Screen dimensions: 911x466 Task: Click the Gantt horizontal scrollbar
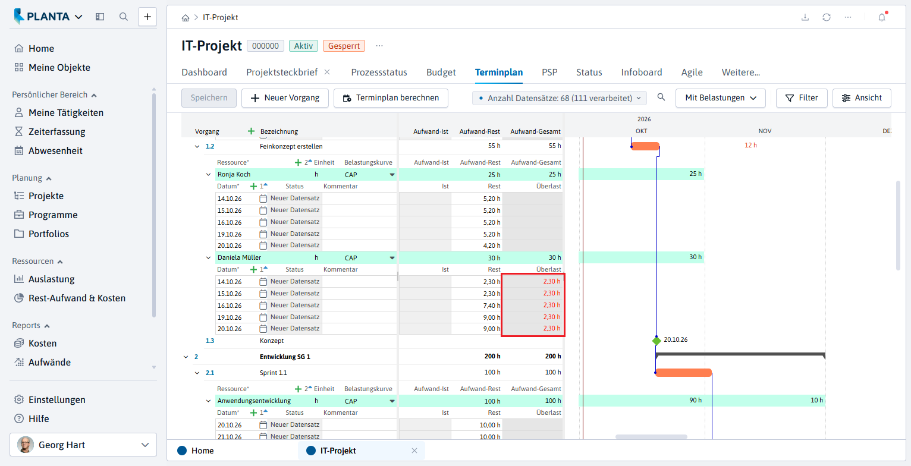coord(651,437)
